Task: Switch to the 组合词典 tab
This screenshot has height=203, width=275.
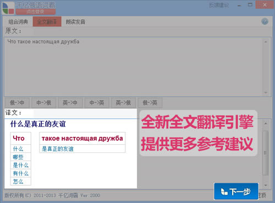Action: 18,22
